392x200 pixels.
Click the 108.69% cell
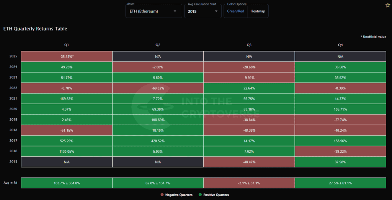pyautogui.click(x=158, y=120)
